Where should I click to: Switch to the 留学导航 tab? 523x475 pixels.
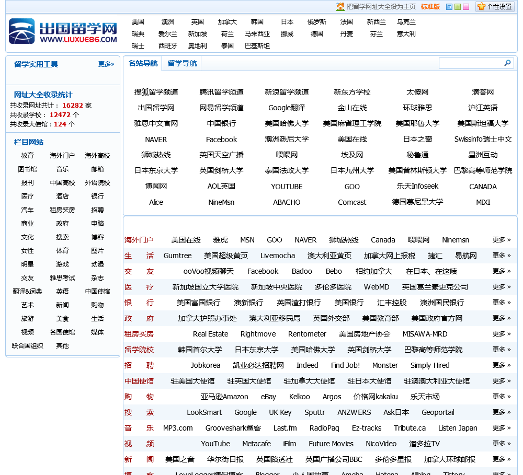click(182, 63)
